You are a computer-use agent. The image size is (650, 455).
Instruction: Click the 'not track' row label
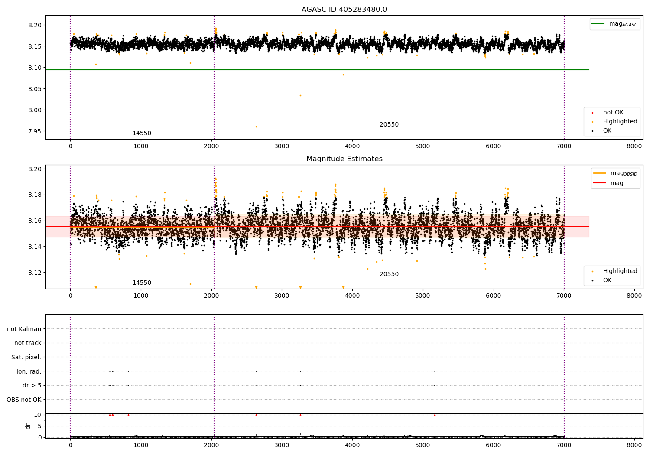[x=28, y=343]
